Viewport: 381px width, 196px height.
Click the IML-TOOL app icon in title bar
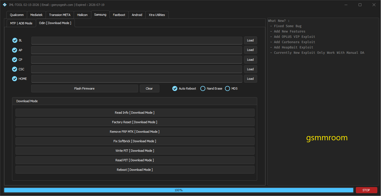(x=5, y=5)
